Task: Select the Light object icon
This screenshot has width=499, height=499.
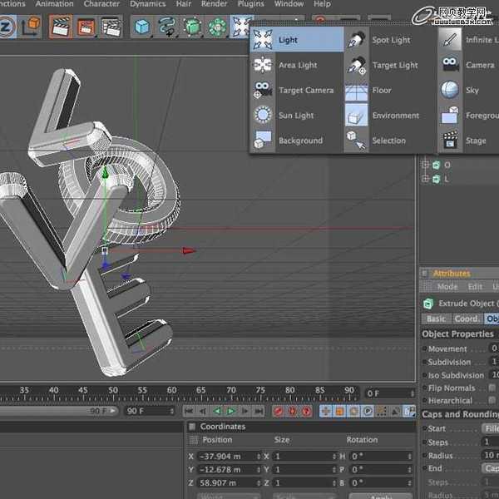Action: 264,40
